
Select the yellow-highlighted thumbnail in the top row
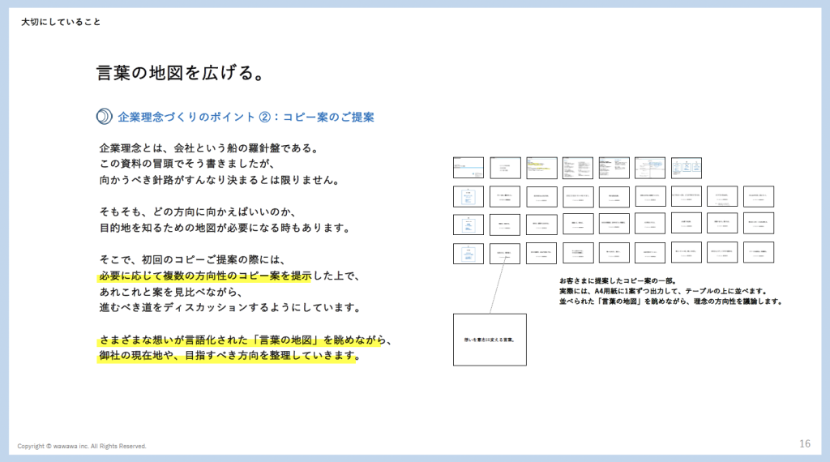click(x=541, y=168)
